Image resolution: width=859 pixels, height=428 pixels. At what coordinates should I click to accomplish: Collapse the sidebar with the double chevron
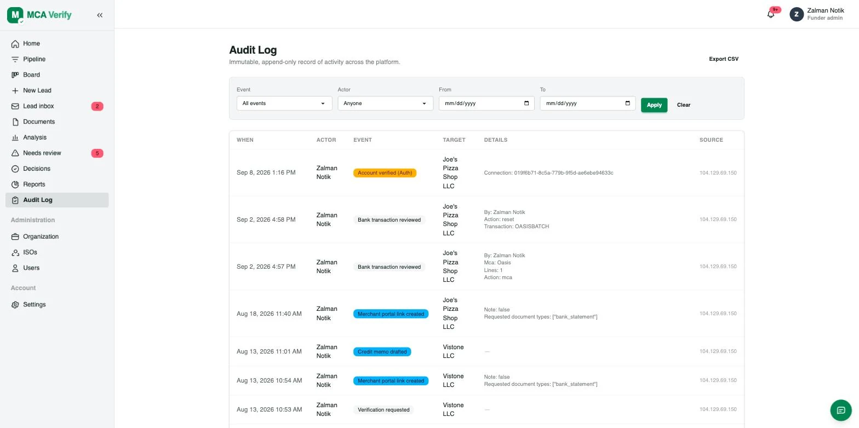point(100,15)
